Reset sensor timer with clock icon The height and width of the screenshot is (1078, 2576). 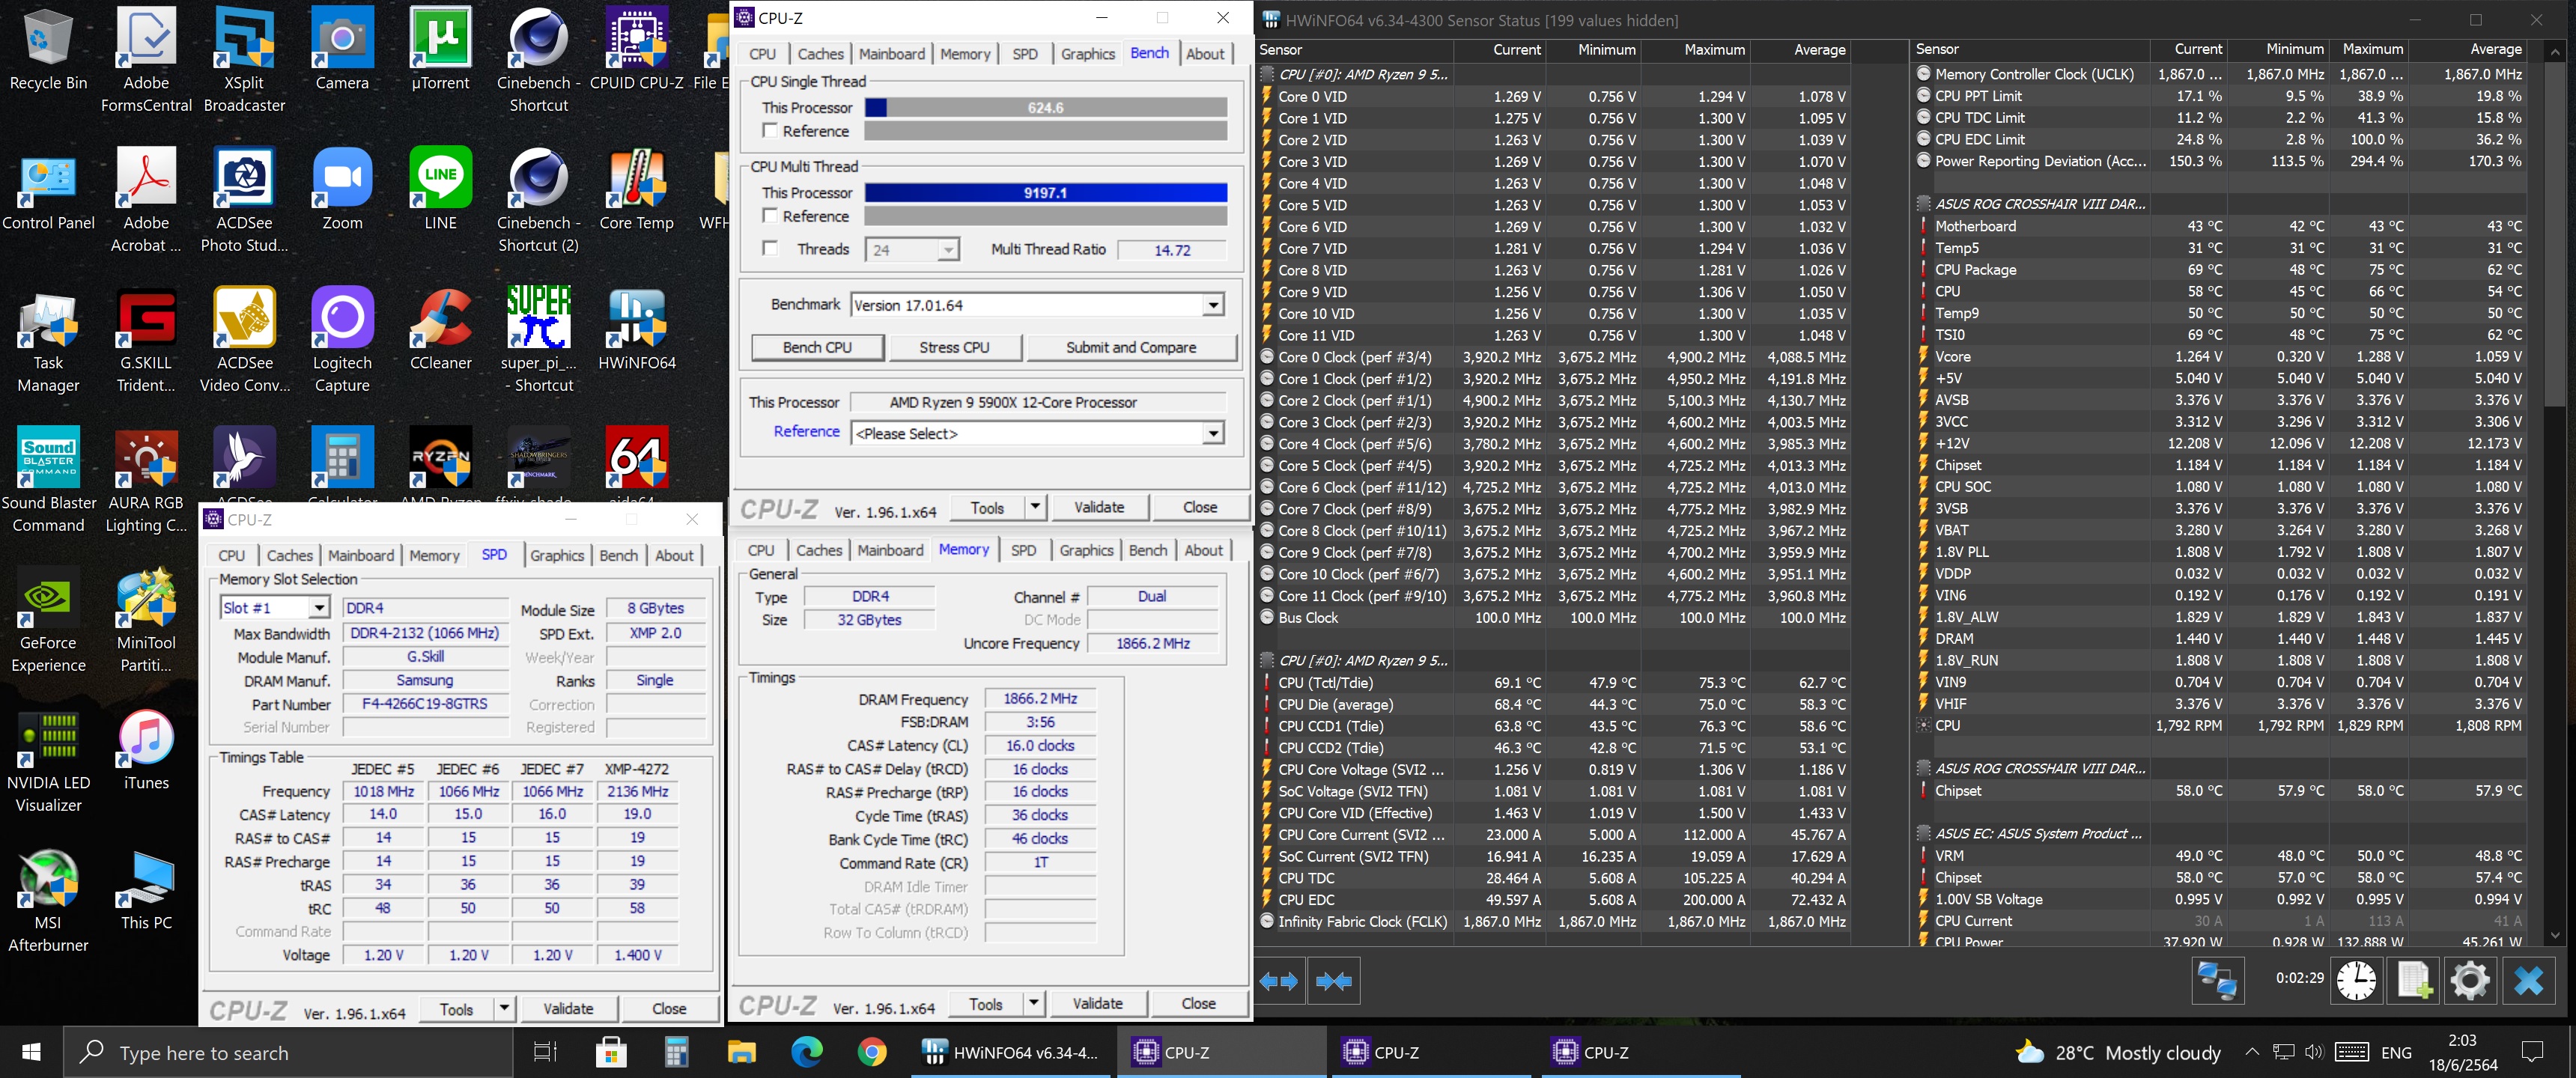point(2356,980)
